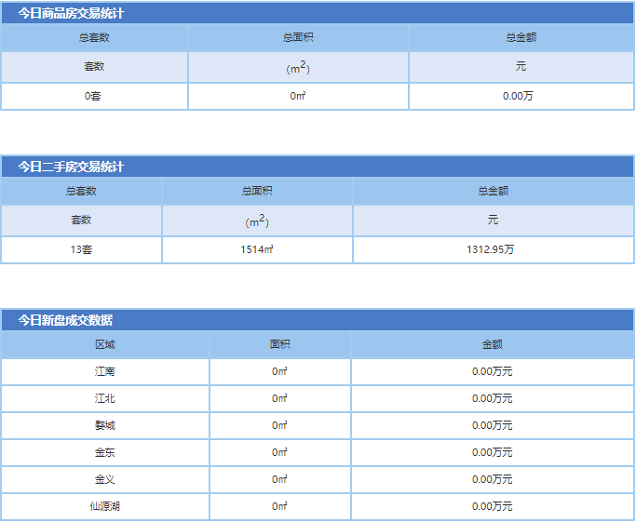636x522 pixels.
Task: Select 总面积 header in 二手房 table
Action: [x=257, y=191]
